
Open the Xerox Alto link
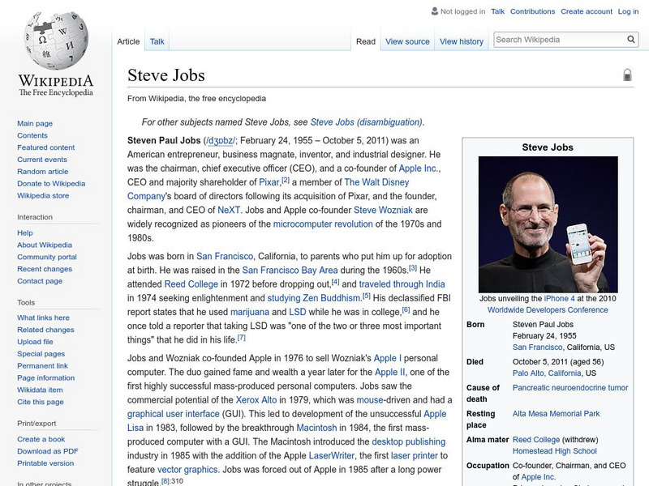pos(256,400)
